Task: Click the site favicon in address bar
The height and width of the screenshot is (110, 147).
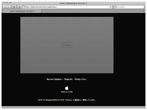Action: tap(23, 7)
